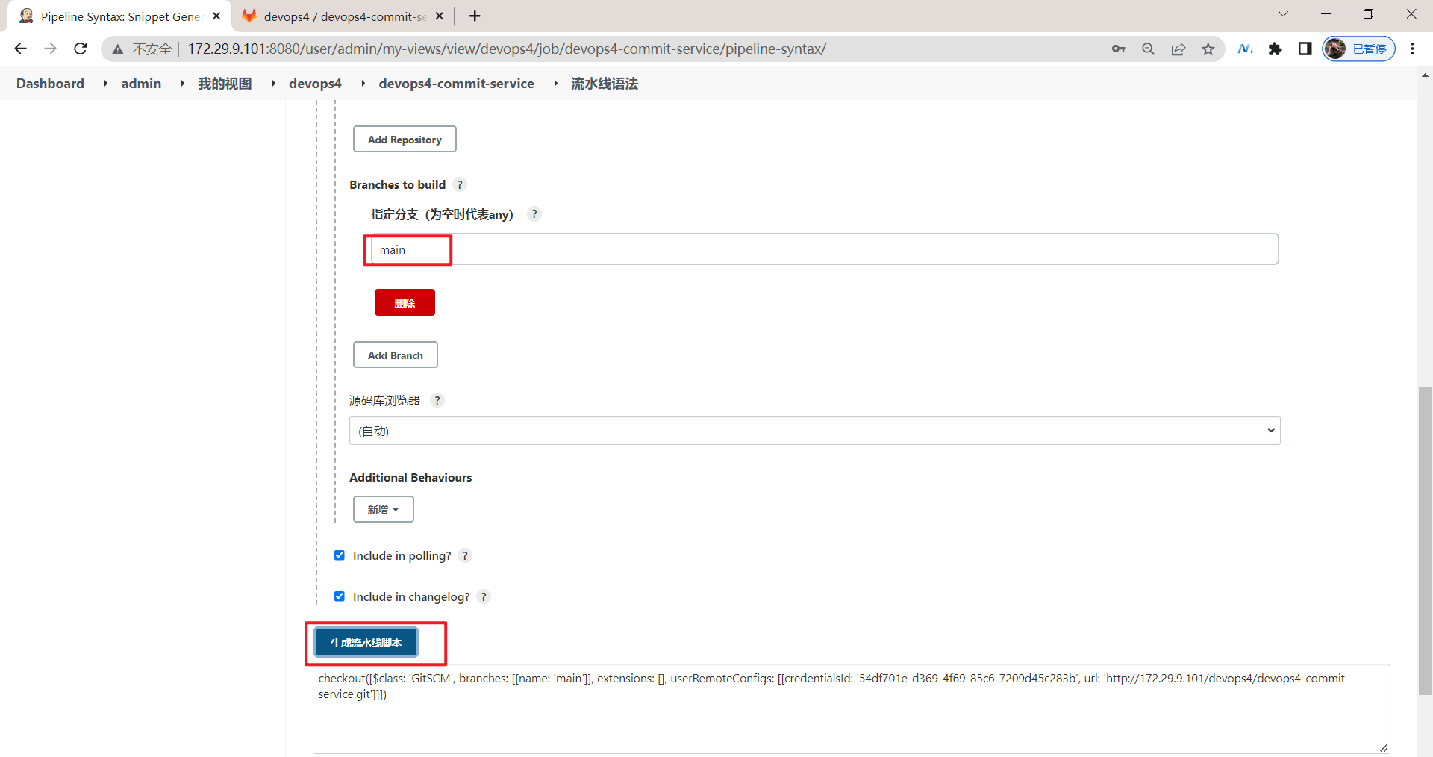The width and height of the screenshot is (1433, 757).
Task: Open the browser extensions puzzle icon
Action: (1275, 49)
